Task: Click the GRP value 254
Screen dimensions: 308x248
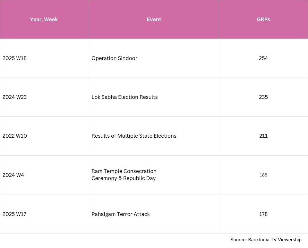Action: pos(263,58)
